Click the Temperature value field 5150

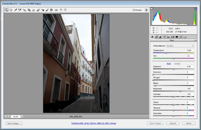coord(190,50)
